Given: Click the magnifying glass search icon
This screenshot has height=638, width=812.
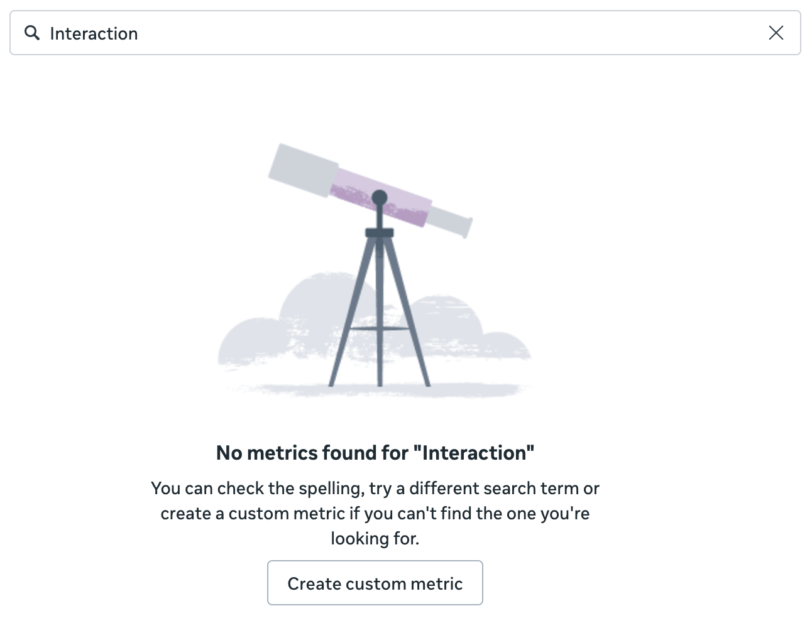Looking at the screenshot, I should [31, 33].
